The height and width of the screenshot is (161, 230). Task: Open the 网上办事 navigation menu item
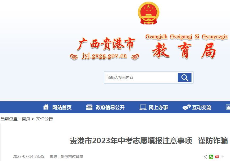[158, 107]
